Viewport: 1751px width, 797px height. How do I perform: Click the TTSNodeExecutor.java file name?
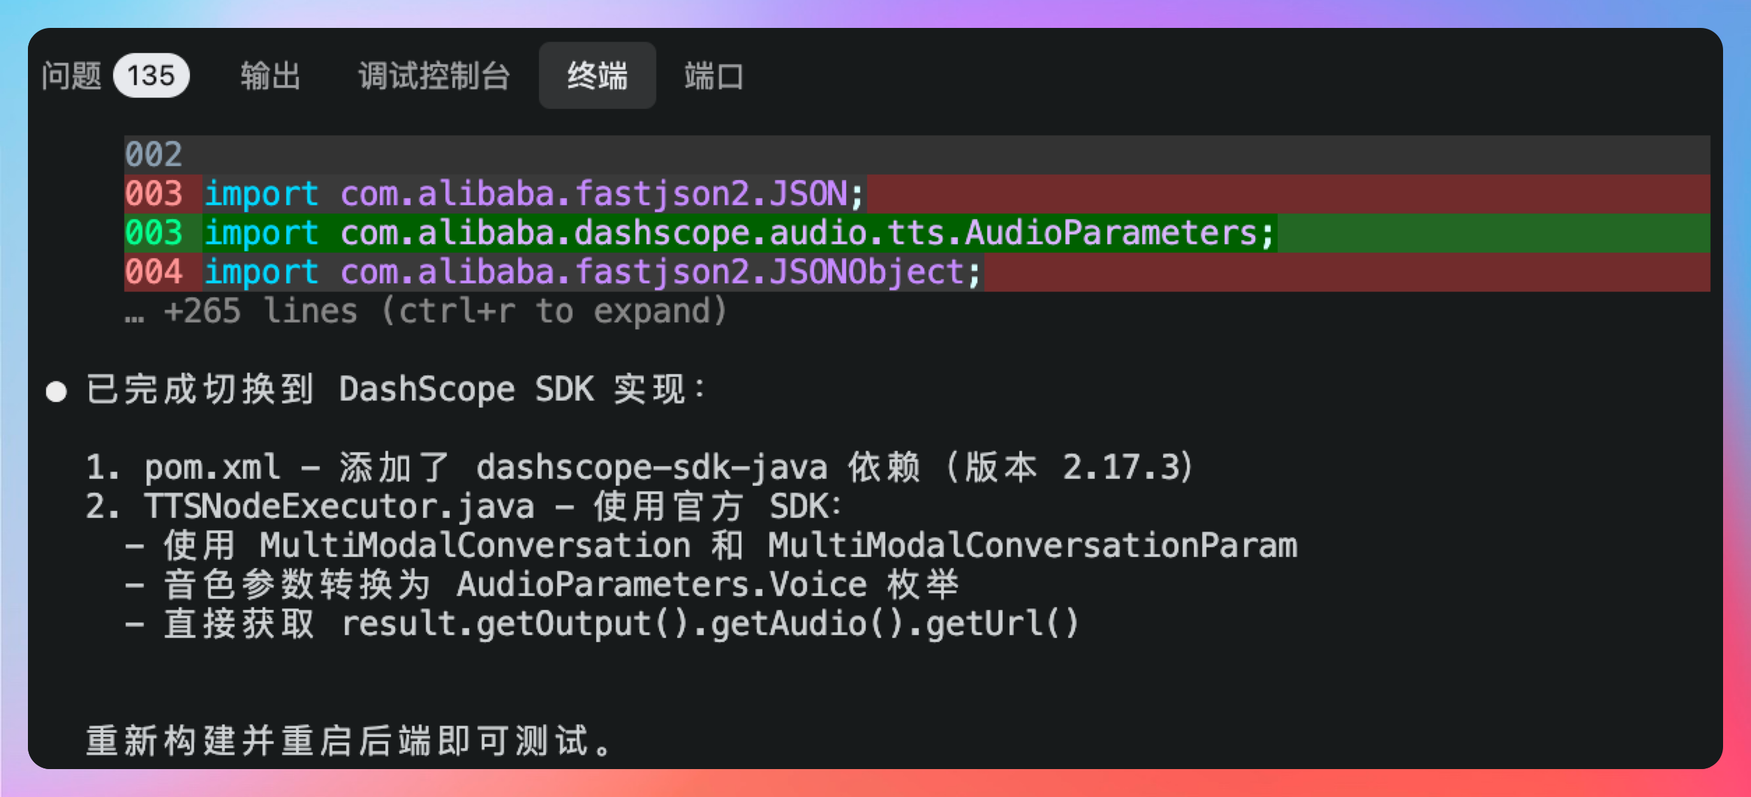339,507
